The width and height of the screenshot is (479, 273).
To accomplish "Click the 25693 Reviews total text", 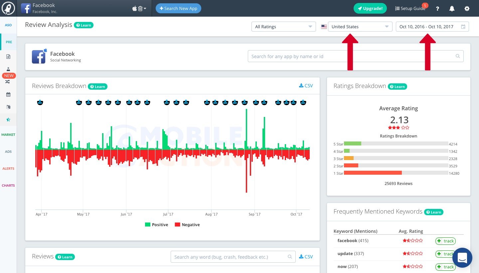I will 399,184.
